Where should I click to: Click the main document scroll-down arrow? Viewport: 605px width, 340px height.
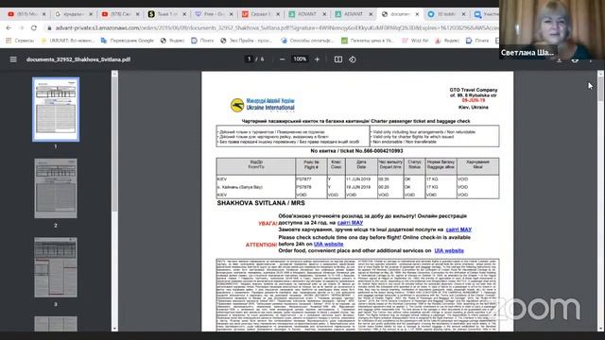[x=600, y=329]
